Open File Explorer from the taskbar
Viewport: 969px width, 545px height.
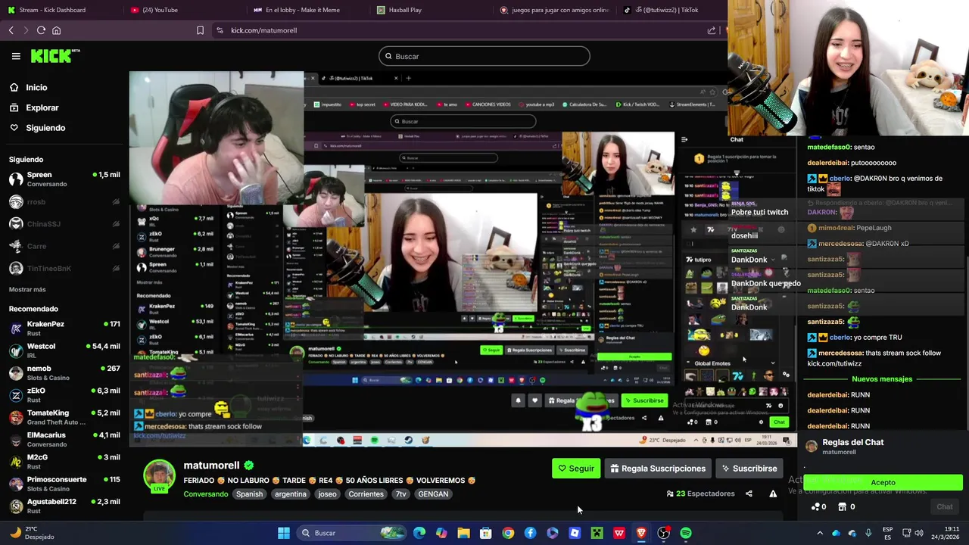coord(463,533)
